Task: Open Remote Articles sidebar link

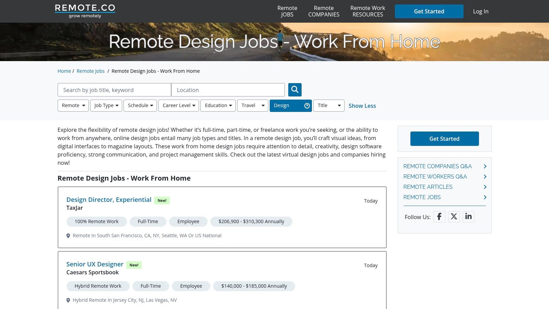Action: tap(428, 187)
